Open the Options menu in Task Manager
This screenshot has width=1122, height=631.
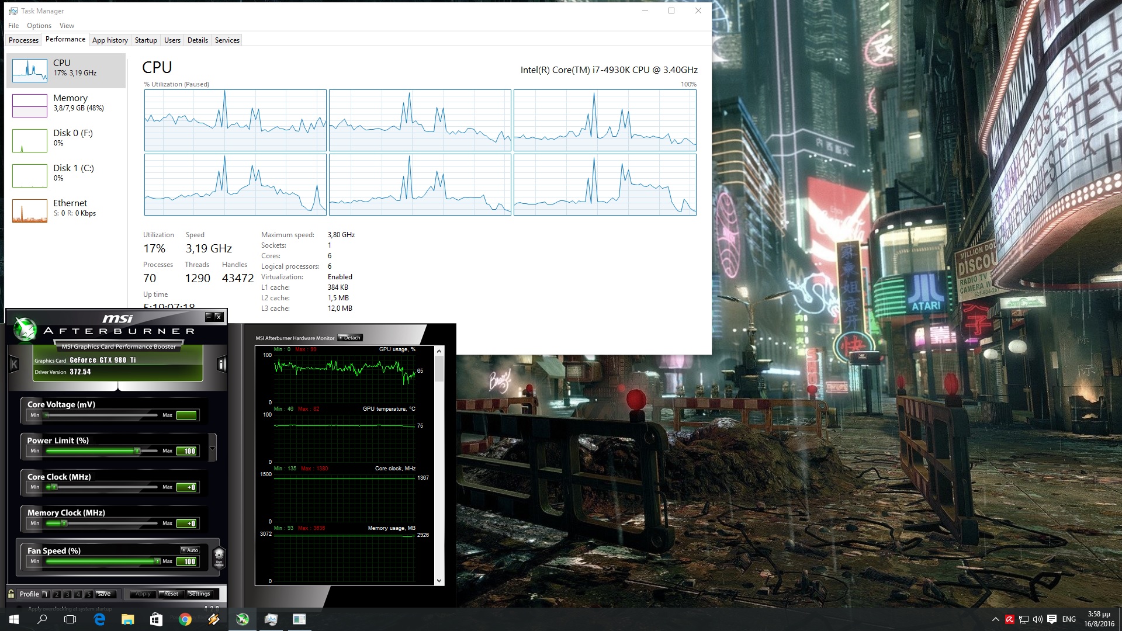coord(39,26)
